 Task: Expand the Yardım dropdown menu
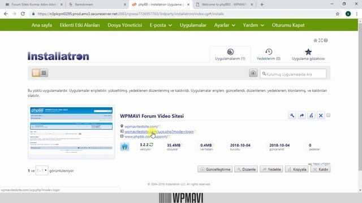[x=253, y=25]
